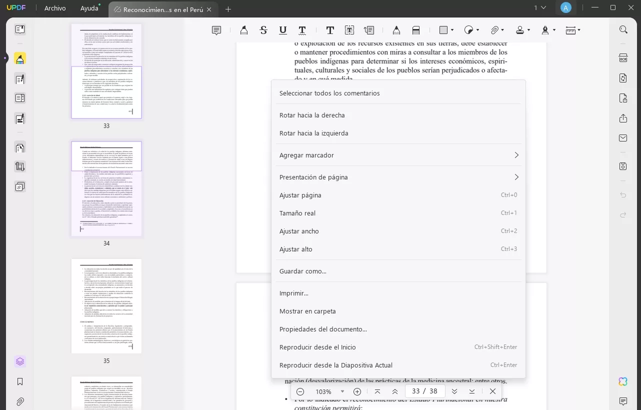Choose Ajustar alto in context menu
Screen dimensions: 641x410
click(398, 249)
